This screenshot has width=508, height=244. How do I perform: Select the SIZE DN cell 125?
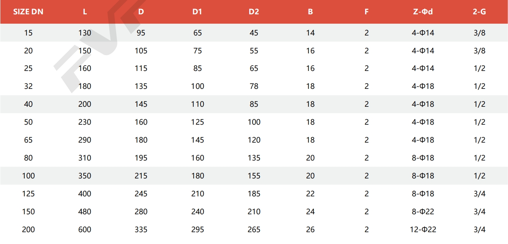click(x=28, y=194)
